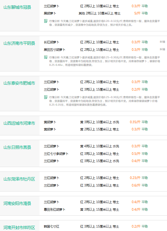Click the 0.35/斤 price for 黄胡萝卜
Screen dimensions: 167x231
click(x=135, y=122)
